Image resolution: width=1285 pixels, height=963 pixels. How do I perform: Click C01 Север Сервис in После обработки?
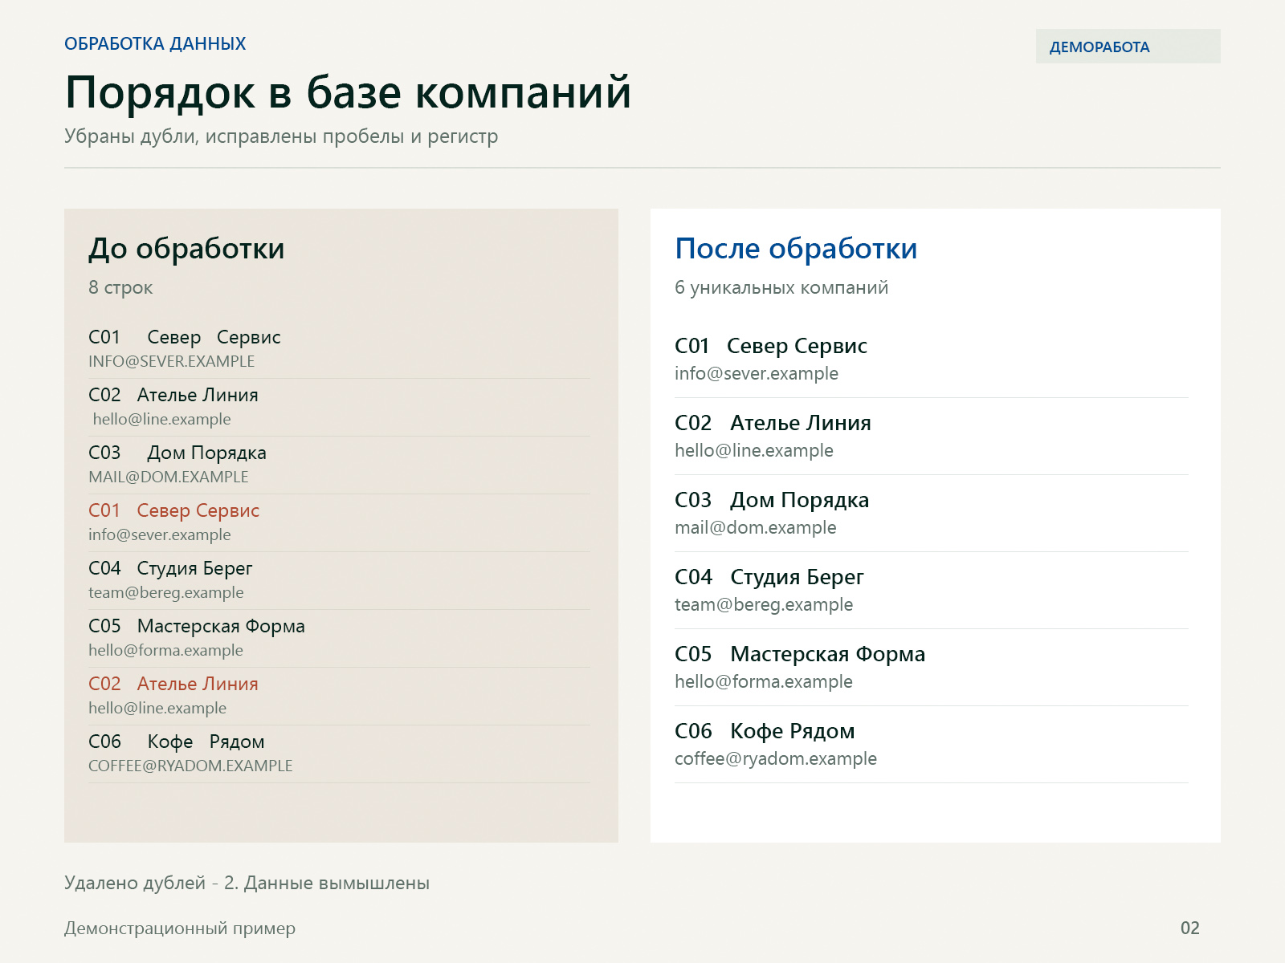point(771,346)
